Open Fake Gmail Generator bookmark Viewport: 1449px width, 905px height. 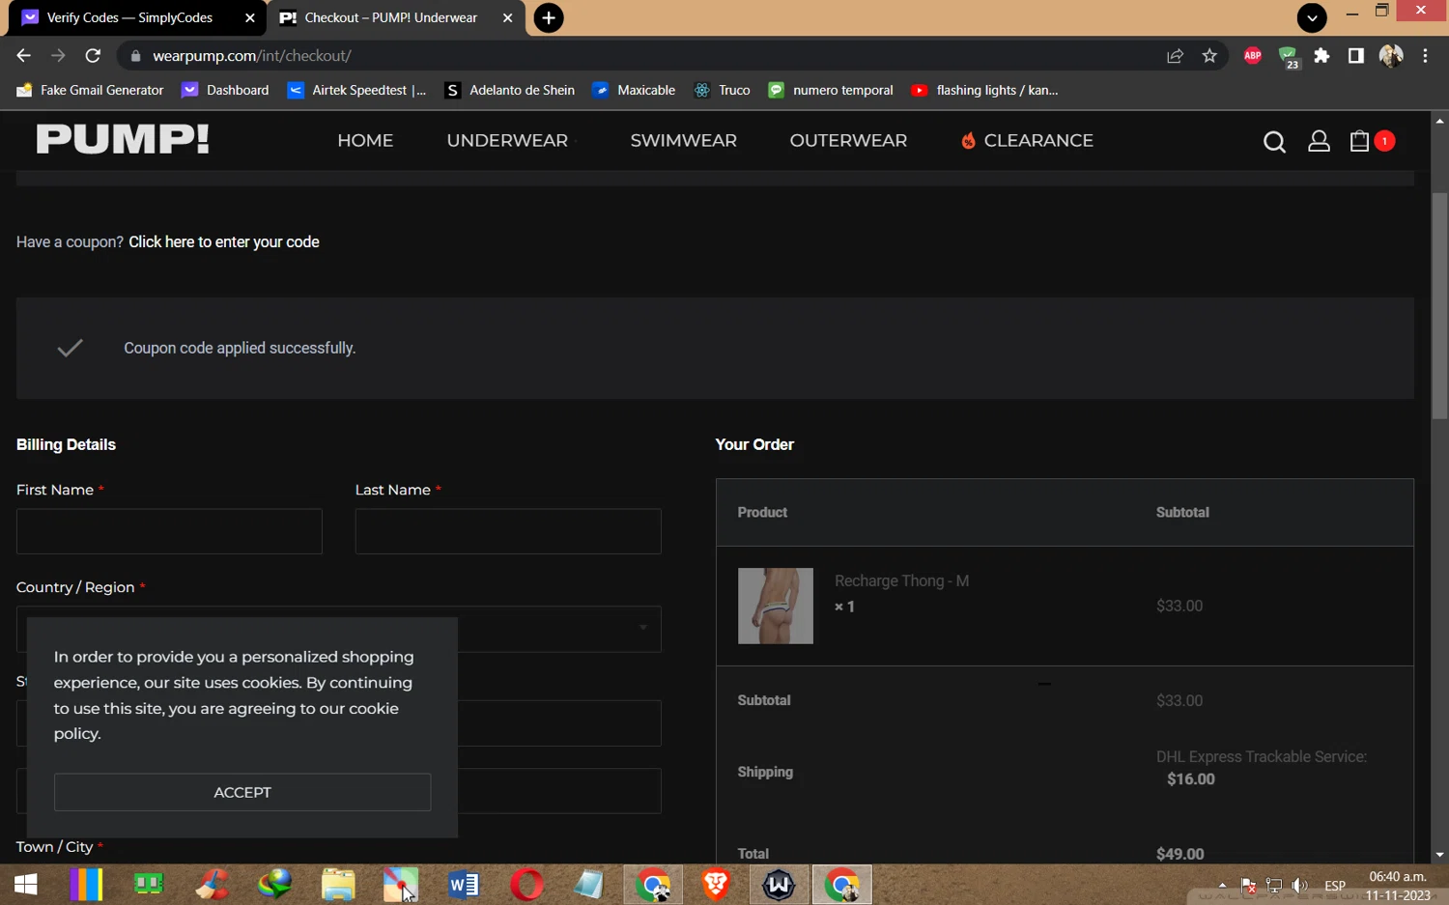point(91,90)
